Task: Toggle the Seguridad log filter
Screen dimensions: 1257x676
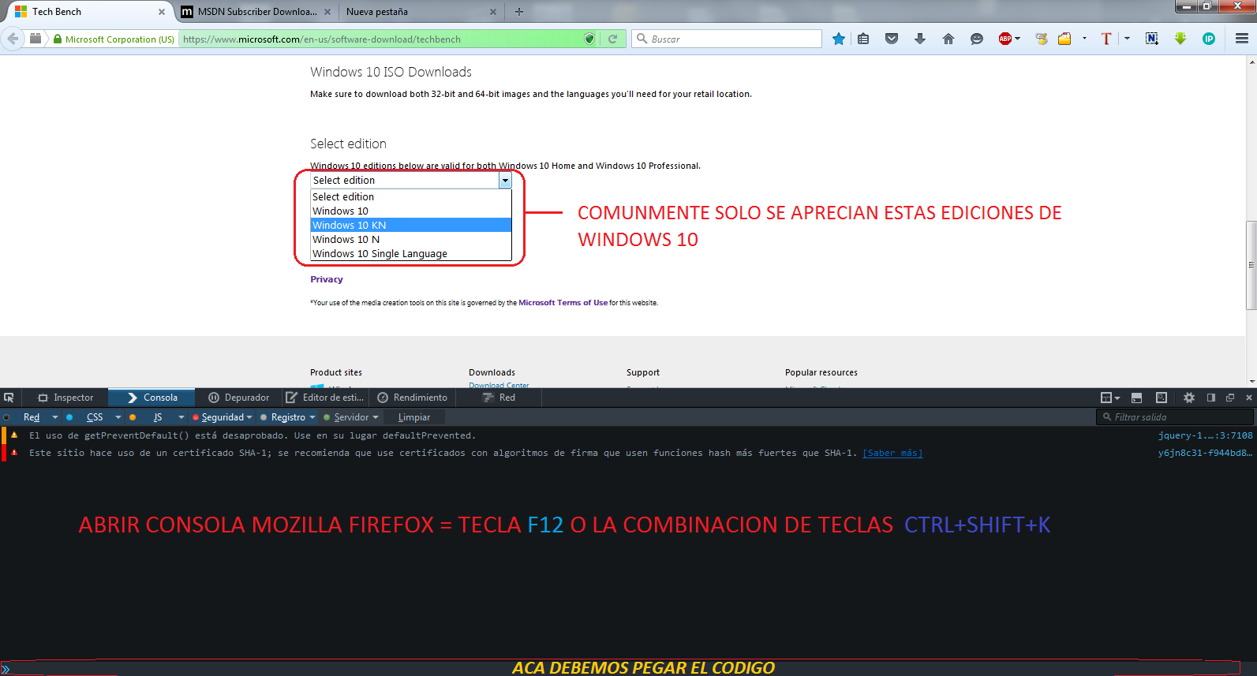Action: click(223, 417)
